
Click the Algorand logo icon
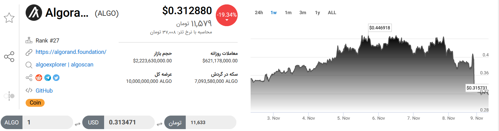point(34,13)
